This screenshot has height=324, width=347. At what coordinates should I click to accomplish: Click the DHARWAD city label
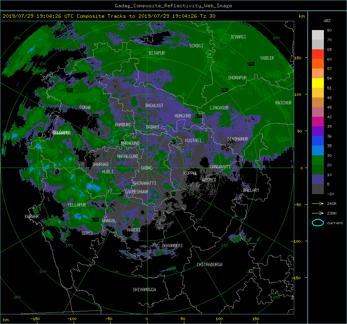point(100,165)
